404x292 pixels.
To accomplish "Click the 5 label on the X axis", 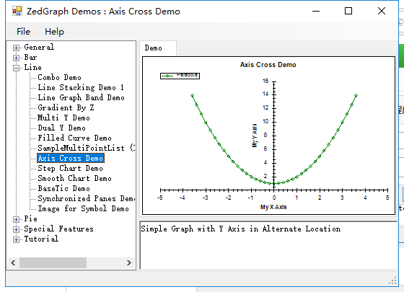I will coord(387,198).
